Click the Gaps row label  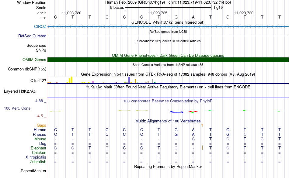click(x=41, y=125)
